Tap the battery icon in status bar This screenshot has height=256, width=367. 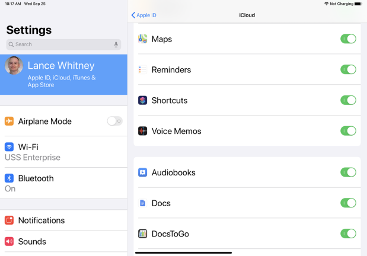358,4
